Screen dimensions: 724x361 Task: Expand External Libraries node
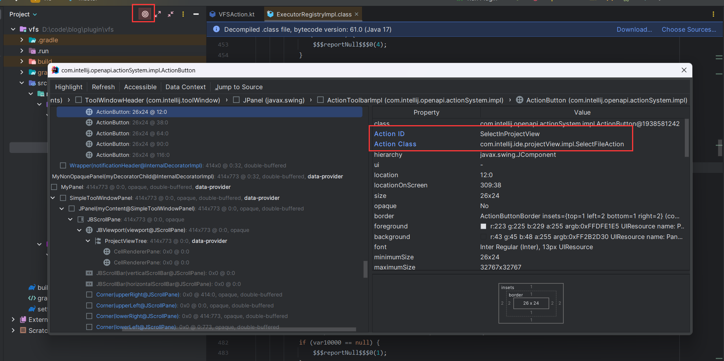13,320
